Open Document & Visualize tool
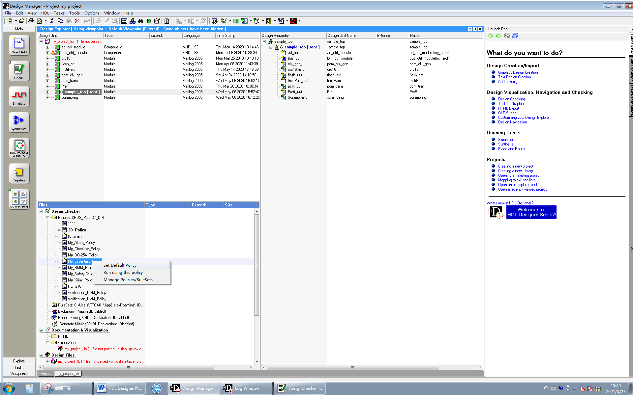This screenshot has height=395, width=633. [x=19, y=147]
